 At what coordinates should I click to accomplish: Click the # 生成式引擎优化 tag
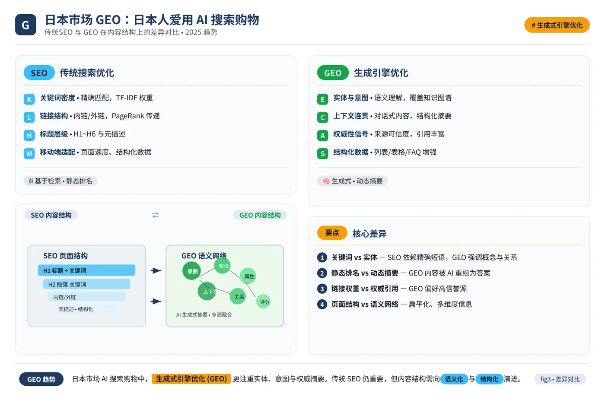557,25
